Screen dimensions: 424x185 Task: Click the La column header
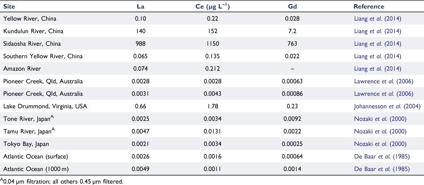coord(141,6)
